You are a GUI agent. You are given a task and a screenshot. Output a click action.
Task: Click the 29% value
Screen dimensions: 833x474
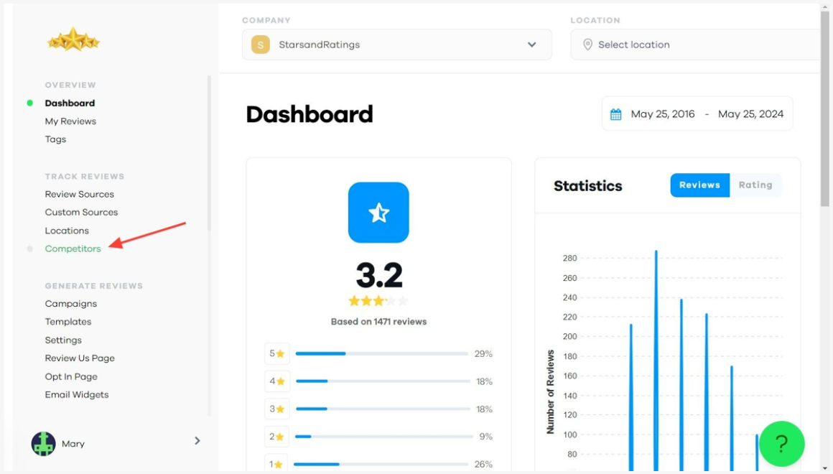coord(483,353)
